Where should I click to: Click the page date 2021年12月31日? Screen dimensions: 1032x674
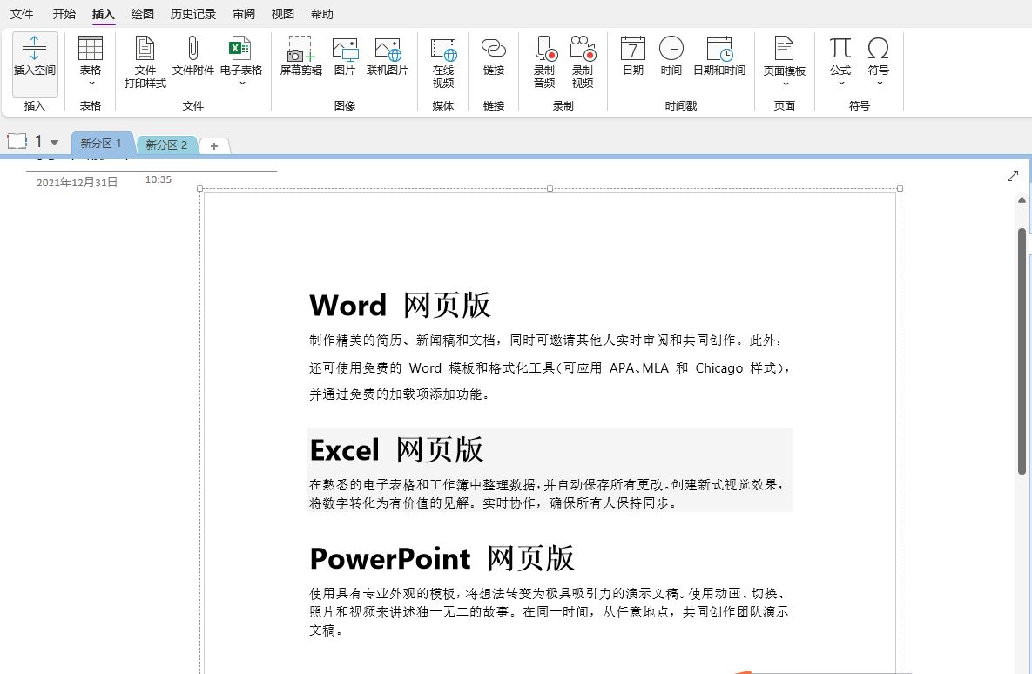click(77, 182)
